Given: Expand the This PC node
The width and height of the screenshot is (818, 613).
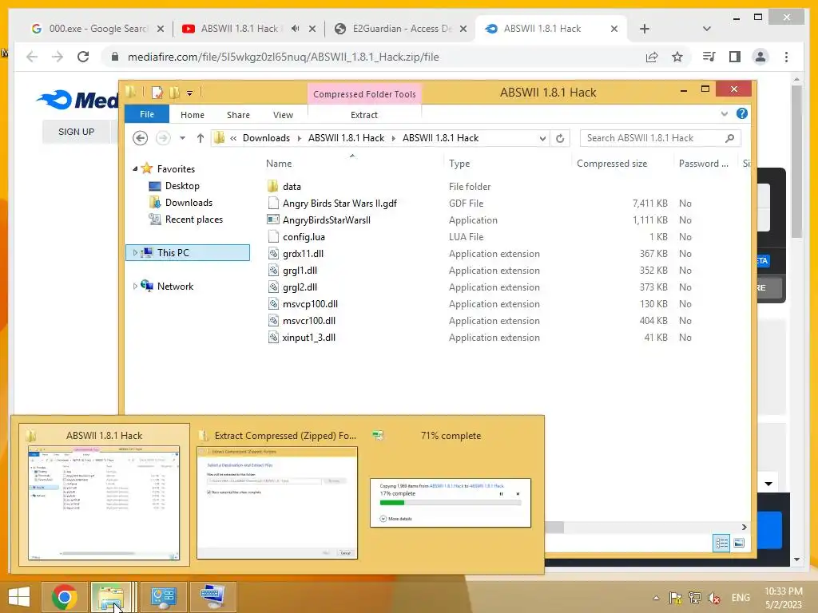Looking at the screenshot, I should coord(135,253).
